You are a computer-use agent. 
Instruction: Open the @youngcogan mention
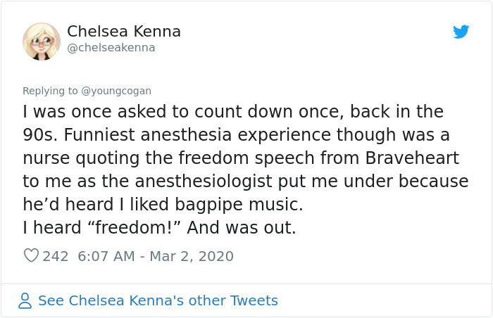tap(116, 91)
